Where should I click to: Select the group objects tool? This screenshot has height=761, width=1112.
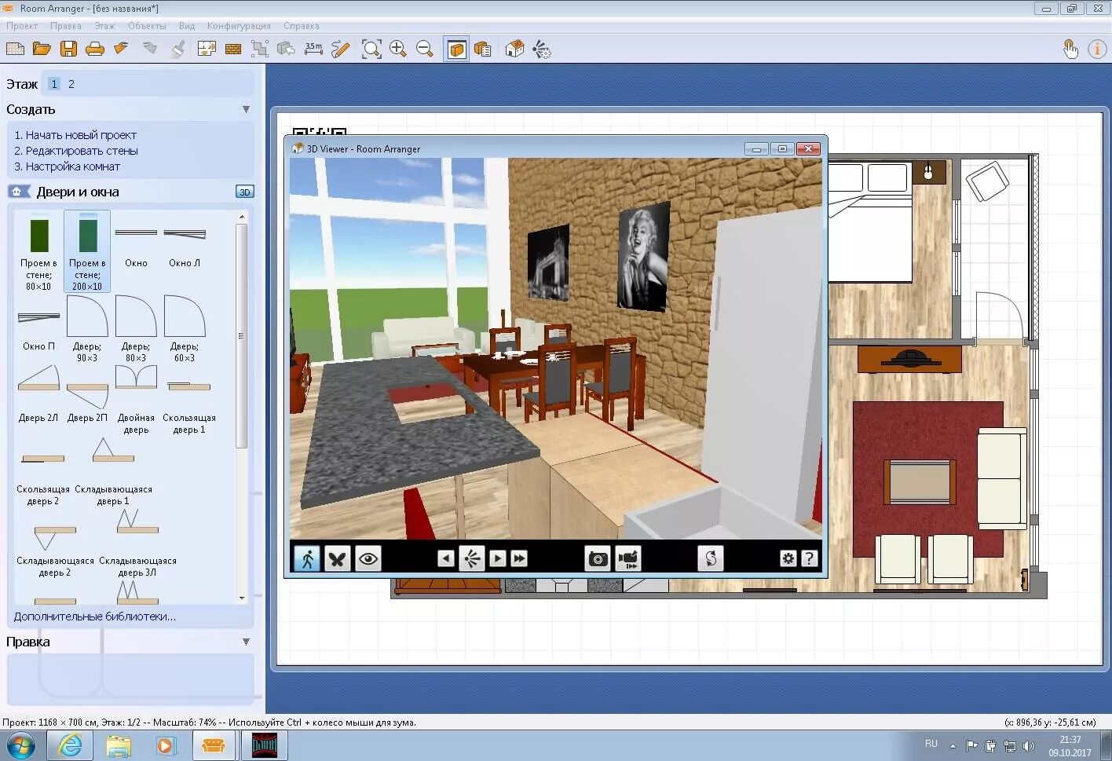(260, 49)
